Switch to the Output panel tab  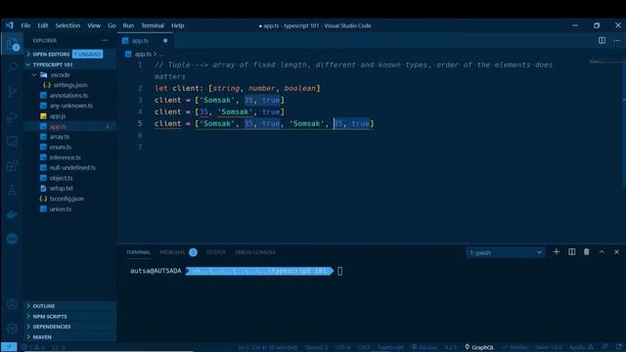coord(216,252)
